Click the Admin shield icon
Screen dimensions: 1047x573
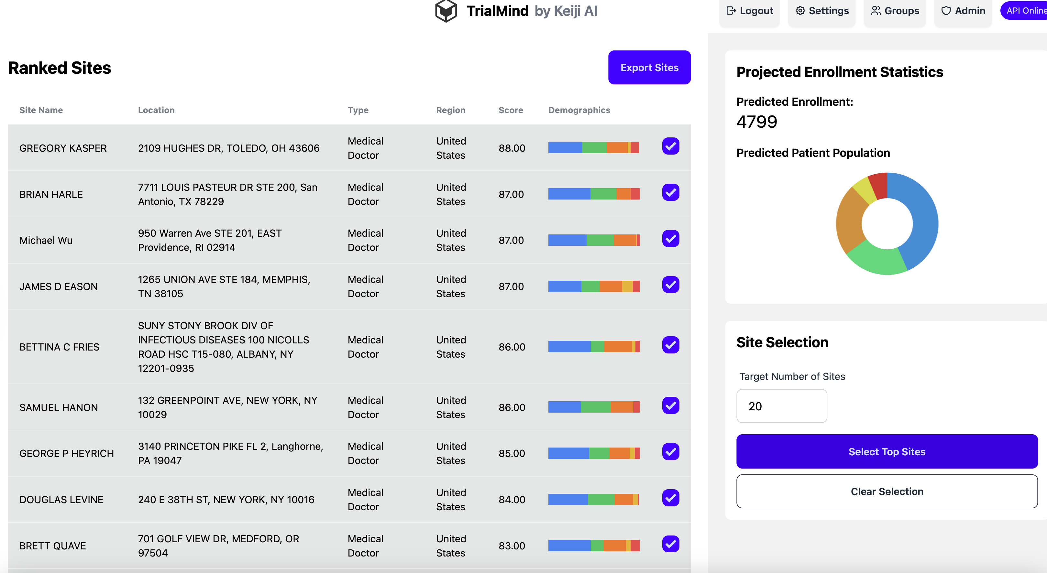(946, 11)
